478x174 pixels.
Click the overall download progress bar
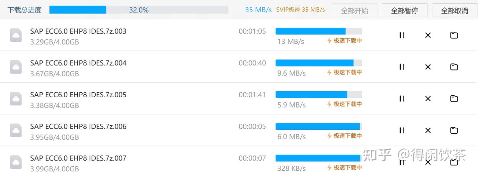pyautogui.click(x=139, y=10)
